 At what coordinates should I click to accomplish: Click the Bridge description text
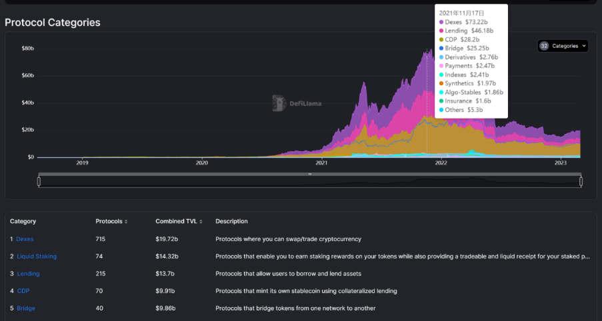point(295,308)
